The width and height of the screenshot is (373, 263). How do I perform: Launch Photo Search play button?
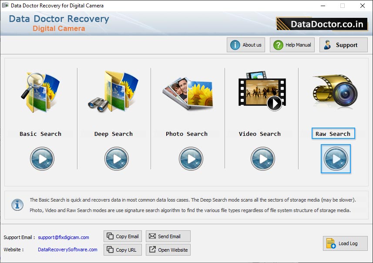pos(191,159)
